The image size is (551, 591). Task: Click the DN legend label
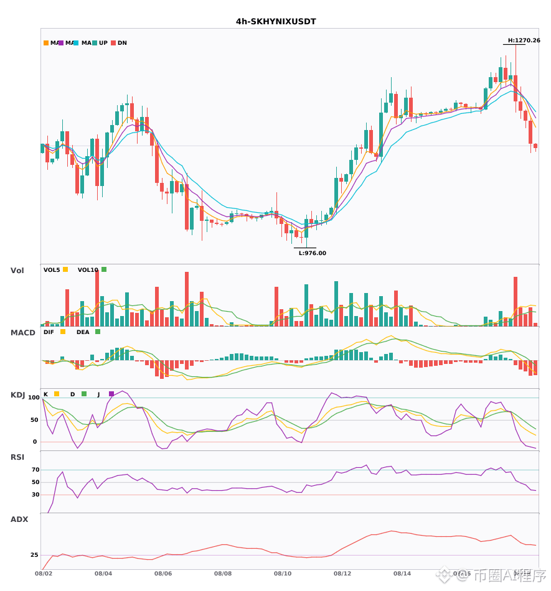(122, 43)
